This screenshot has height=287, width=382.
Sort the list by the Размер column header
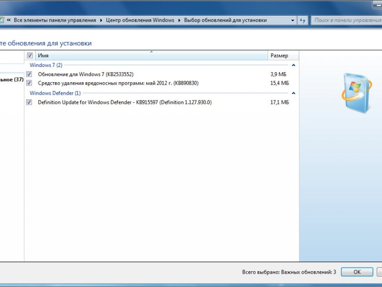283,55
